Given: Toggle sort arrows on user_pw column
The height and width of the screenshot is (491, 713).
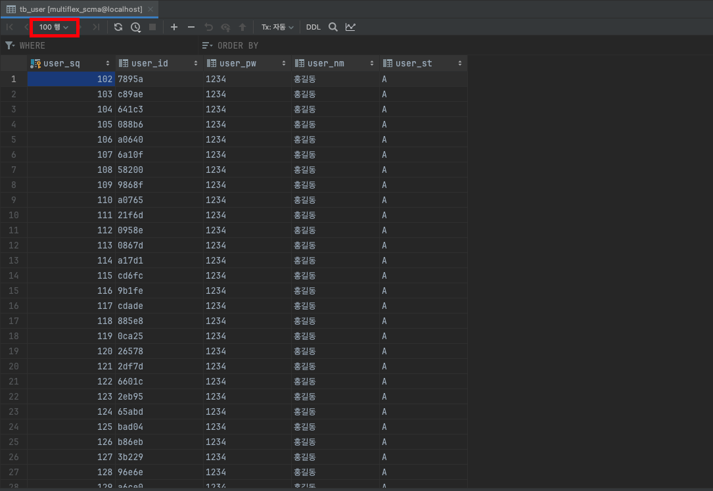Looking at the screenshot, I should click(x=284, y=63).
